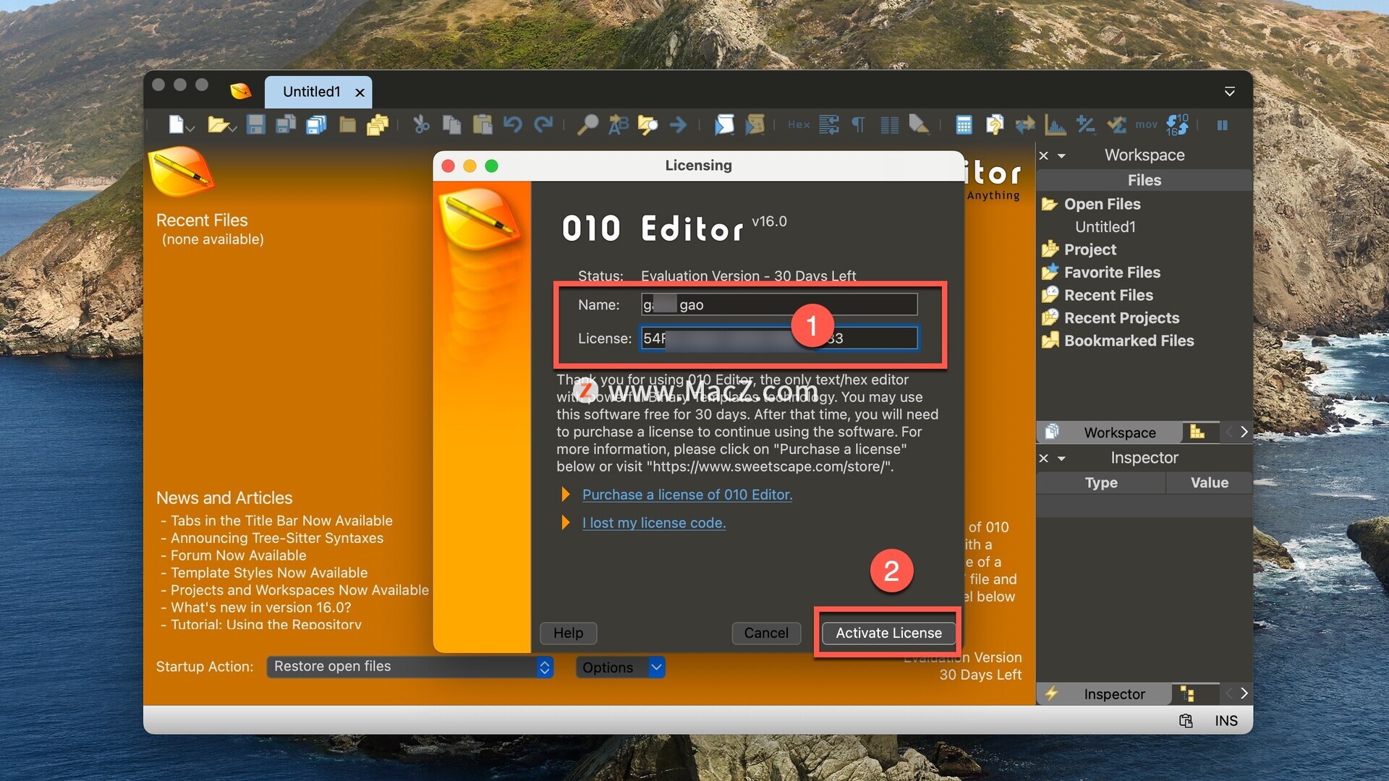Click the highlighter marker toolbar icon
Screen dimensions: 1389x781
coord(919,124)
